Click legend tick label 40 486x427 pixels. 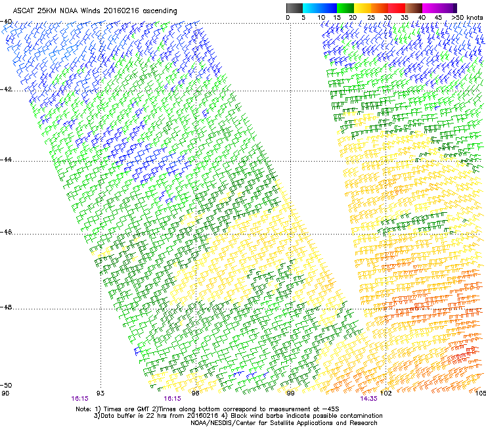pos(422,18)
